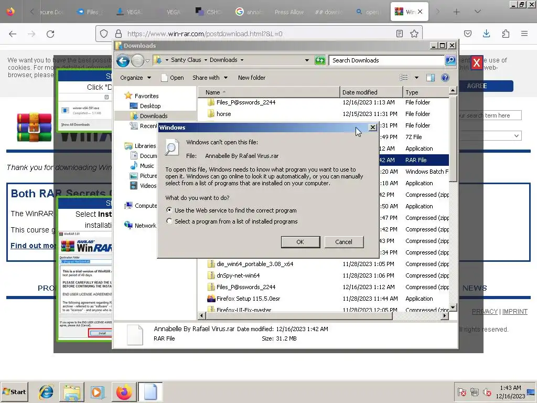This screenshot has width=537, height=403.
Task: Bookmark this page with the star icon
Action: (414, 34)
